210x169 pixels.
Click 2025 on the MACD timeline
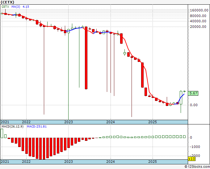click(x=153, y=162)
